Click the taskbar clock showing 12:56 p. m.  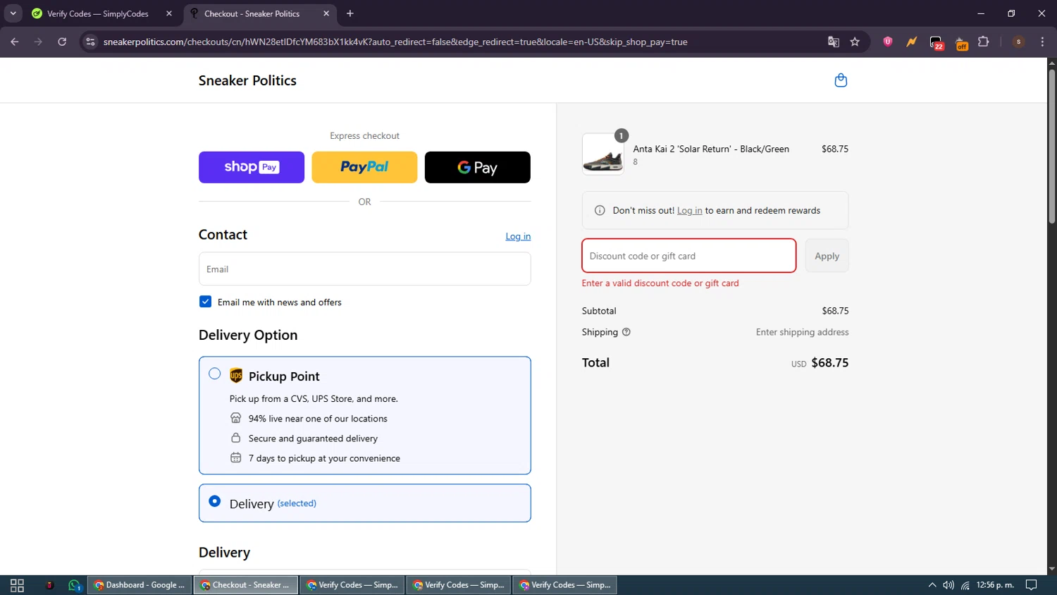click(995, 585)
